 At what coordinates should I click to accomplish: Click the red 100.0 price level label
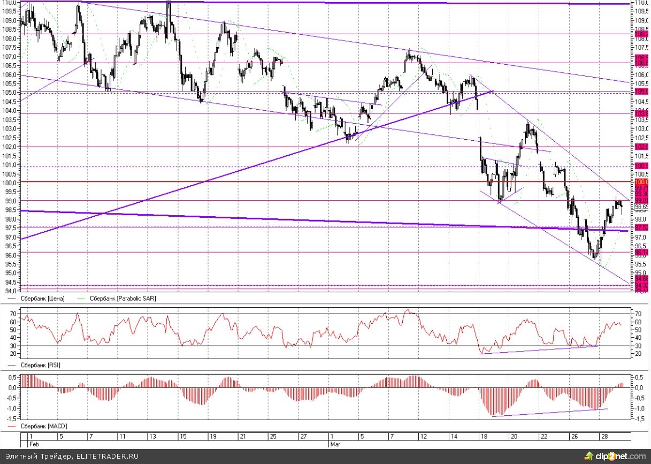pos(641,182)
